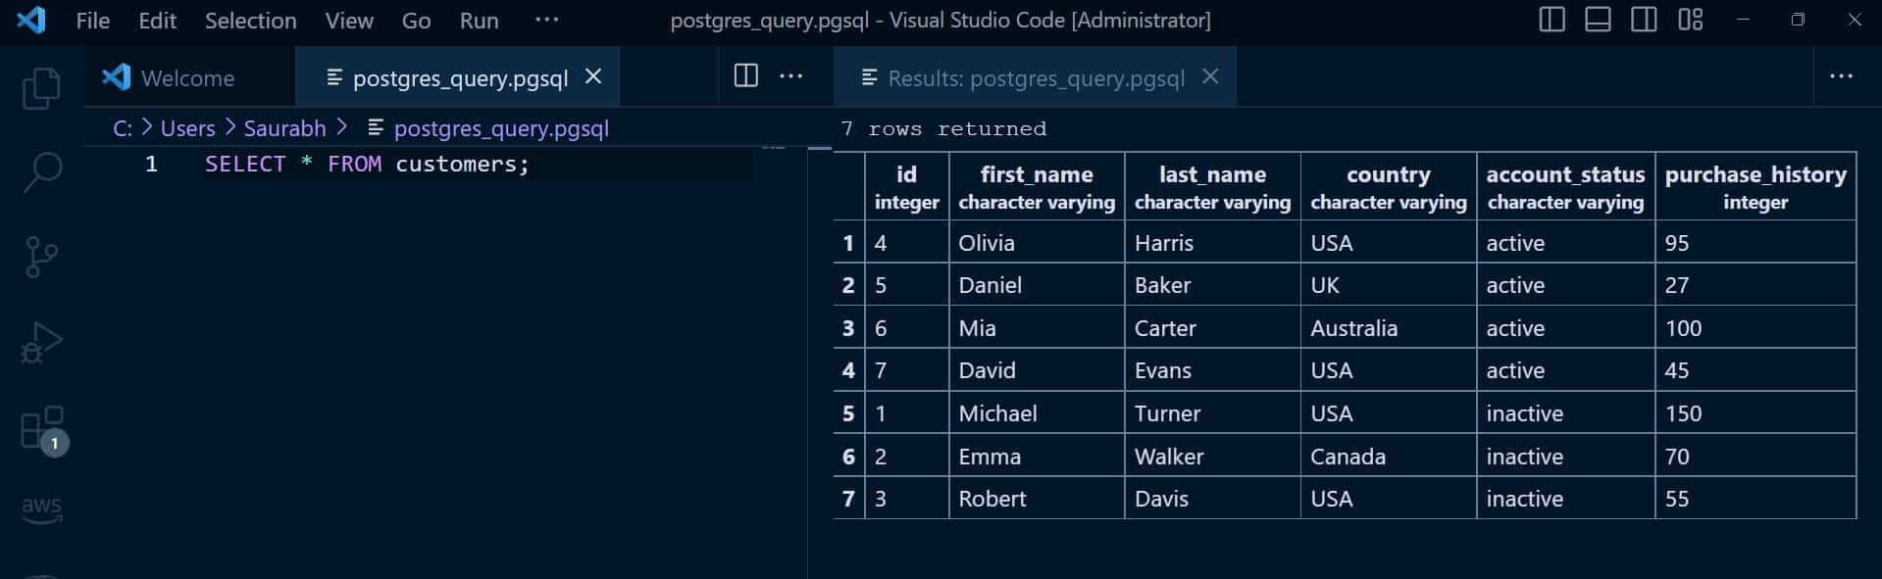Click the Visual Studio Code logo icon

31,20
